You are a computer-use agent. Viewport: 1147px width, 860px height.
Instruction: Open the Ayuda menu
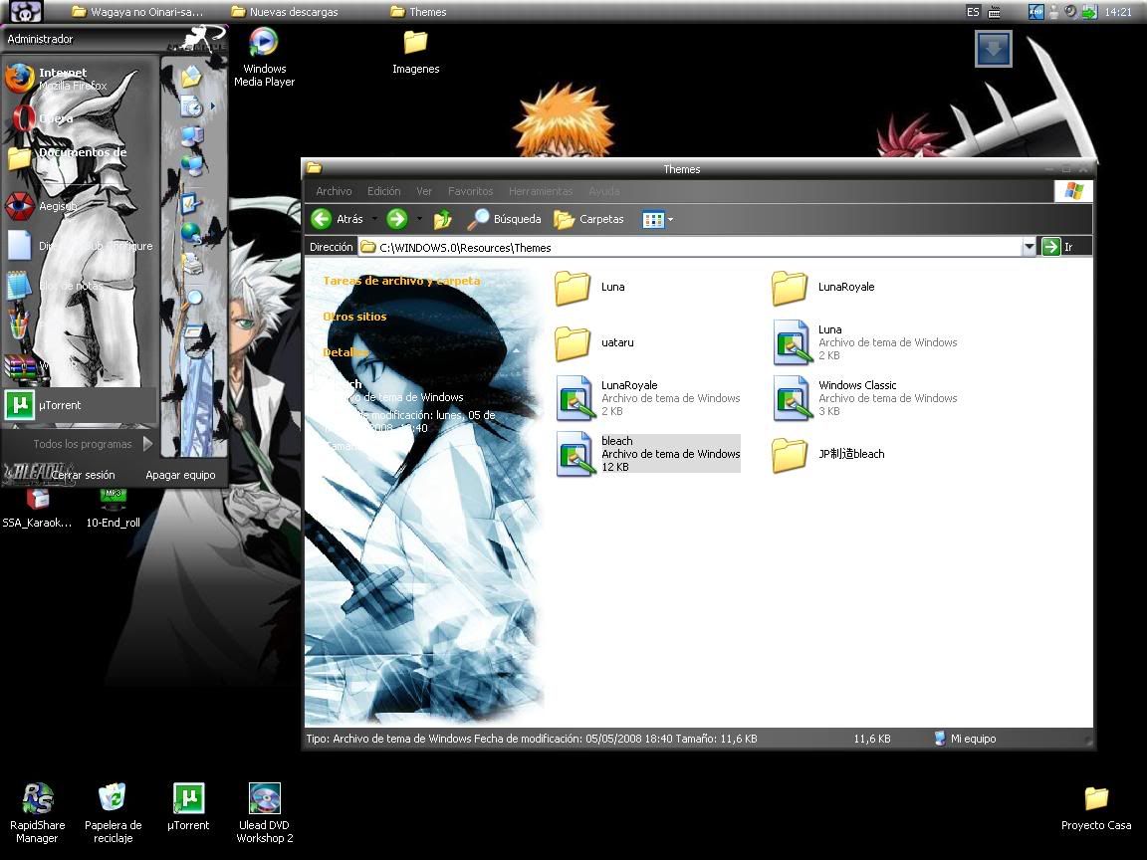[x=604, y=191]
